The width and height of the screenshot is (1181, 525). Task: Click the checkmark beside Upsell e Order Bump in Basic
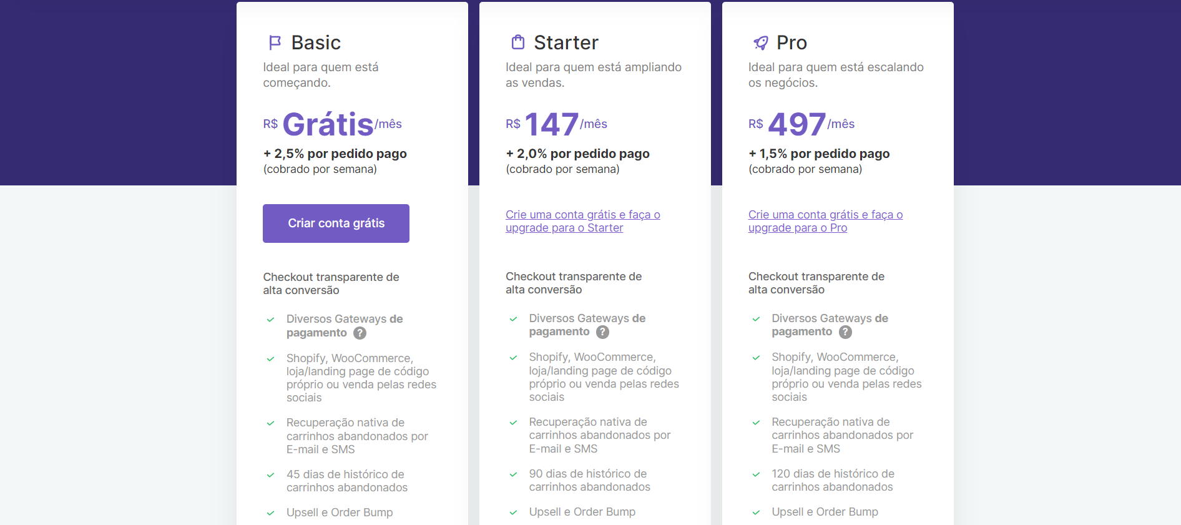coord(270,513)
